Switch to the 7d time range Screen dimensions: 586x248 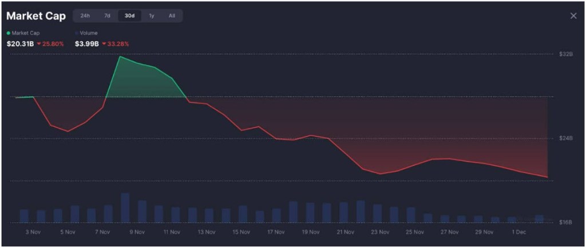(x=107, y=16)
